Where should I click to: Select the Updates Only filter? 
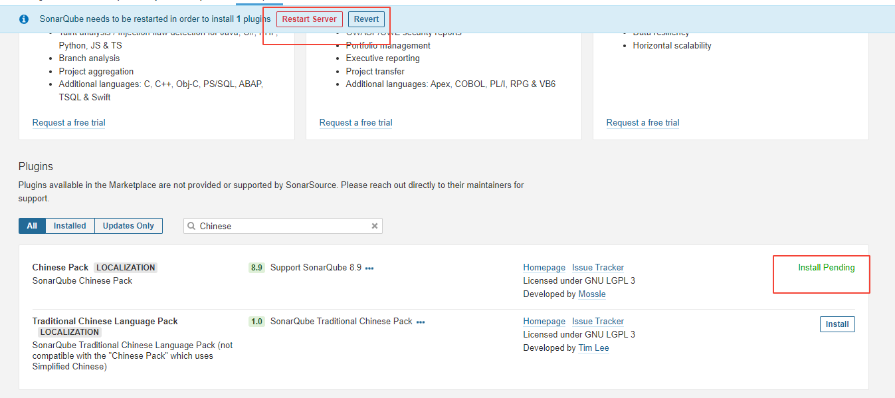pos(128,226)
